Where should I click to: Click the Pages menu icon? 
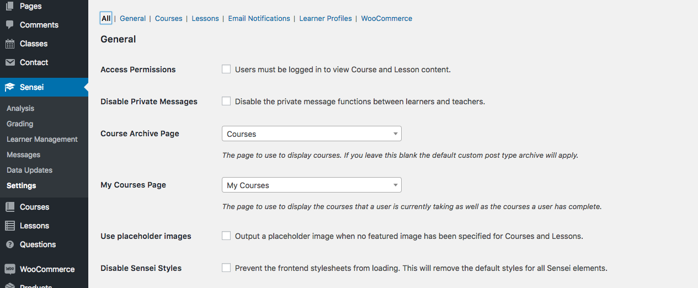point(10,6)
